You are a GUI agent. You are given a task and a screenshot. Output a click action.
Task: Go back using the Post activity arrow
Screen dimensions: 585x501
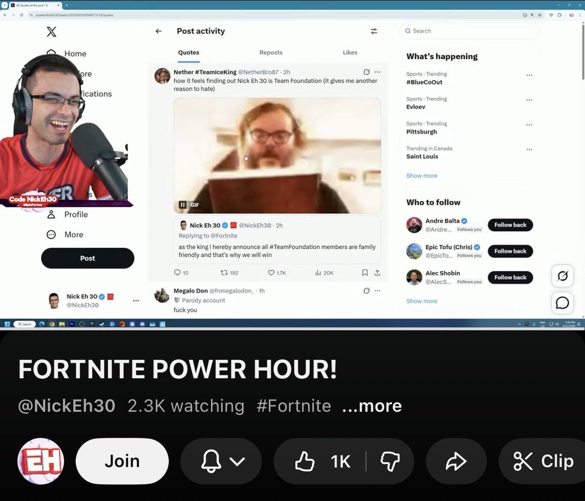(x=158, y=31)
